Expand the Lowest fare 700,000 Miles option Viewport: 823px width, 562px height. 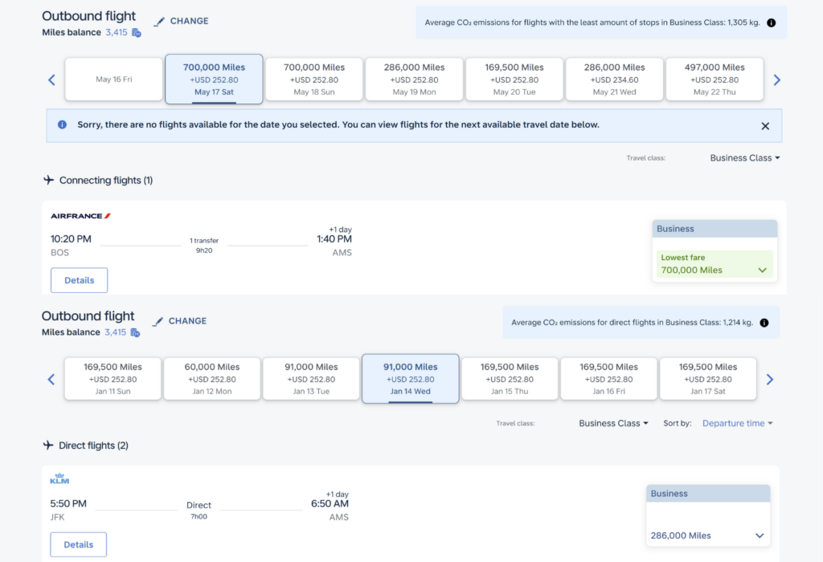[x=714, y=264]
